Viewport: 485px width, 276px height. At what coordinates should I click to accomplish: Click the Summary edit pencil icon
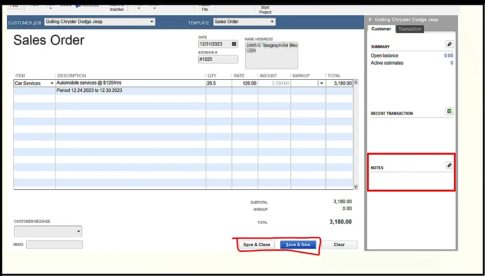point(450,44)
